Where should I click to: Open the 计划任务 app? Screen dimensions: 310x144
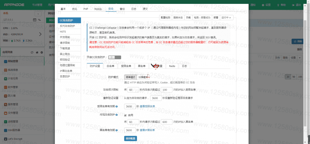tap(22, 78)
